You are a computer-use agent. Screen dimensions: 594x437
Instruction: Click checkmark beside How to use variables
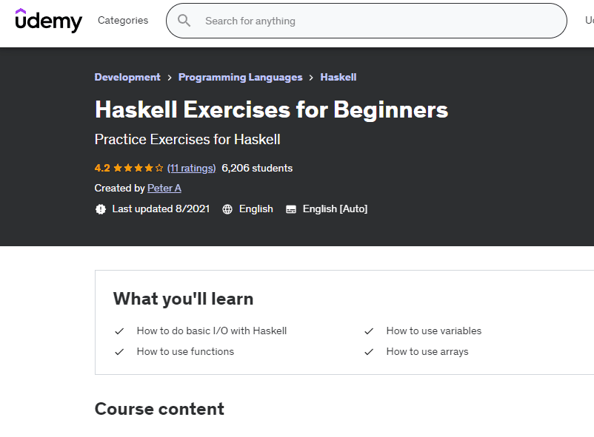point(369,331)
